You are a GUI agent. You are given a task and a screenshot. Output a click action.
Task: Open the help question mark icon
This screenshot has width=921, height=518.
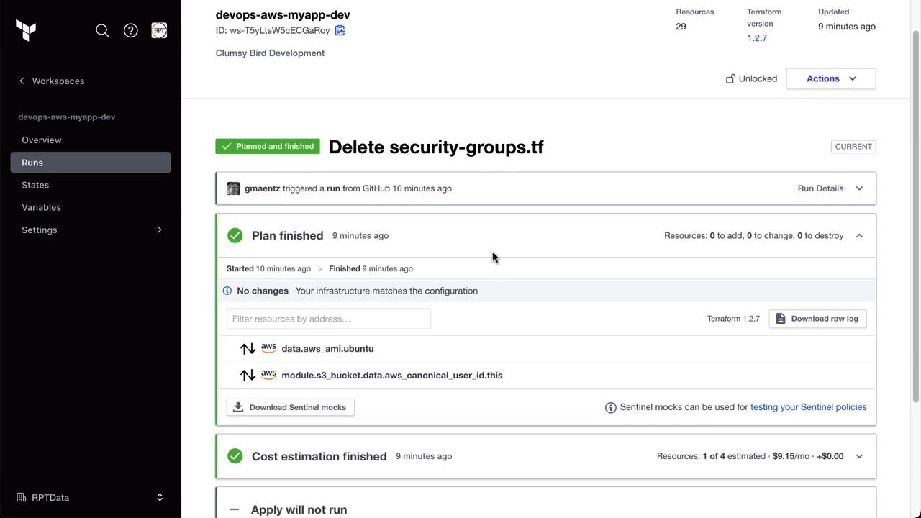pyautogui.click(x=130, y=30)
